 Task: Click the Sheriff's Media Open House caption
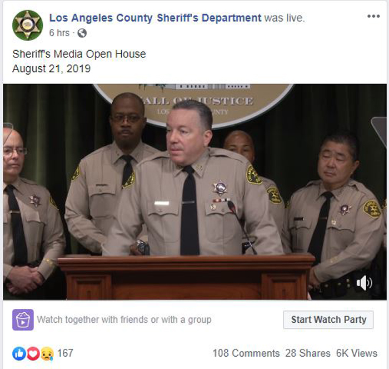(x=79, y=54)
